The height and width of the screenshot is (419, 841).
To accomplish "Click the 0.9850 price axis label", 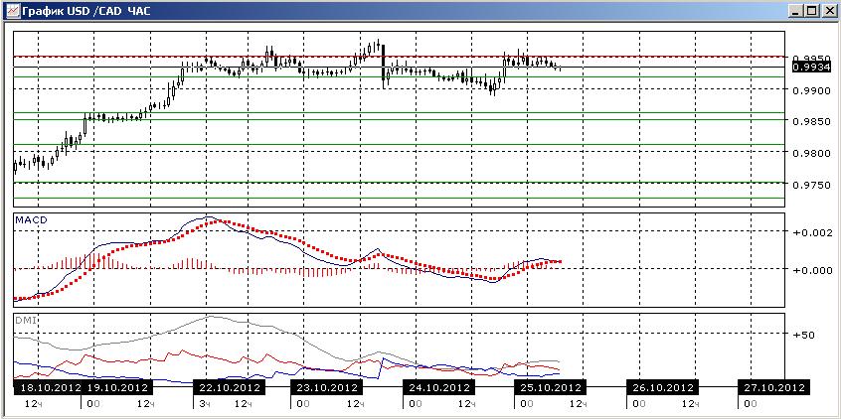I will coord(811,121).
